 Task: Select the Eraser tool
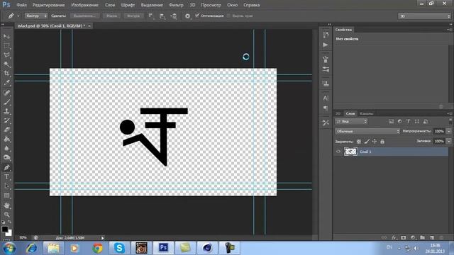click(6, 130)
